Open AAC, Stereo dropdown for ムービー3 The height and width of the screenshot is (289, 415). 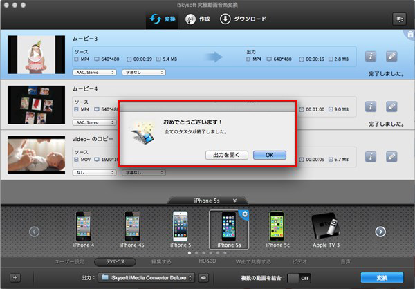click(95, 72)
